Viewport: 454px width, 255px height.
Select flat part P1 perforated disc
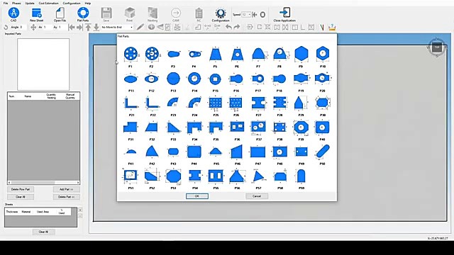[x=131, y=54]
